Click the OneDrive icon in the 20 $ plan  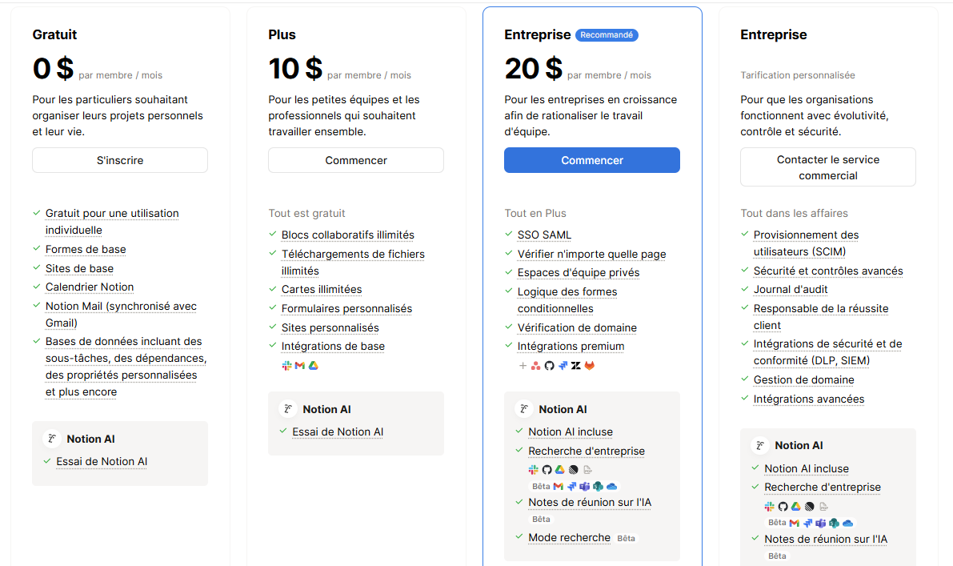(612, 486)
